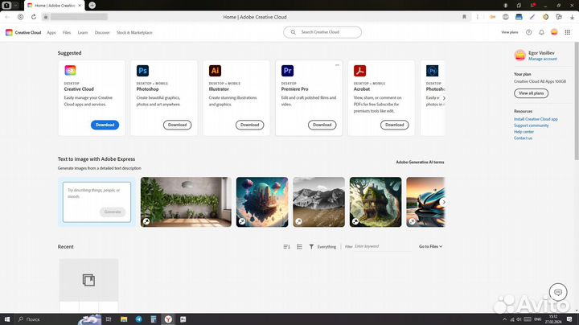Open Contact us link
This screenshot has width=579, height=325.
pos(524,138)
